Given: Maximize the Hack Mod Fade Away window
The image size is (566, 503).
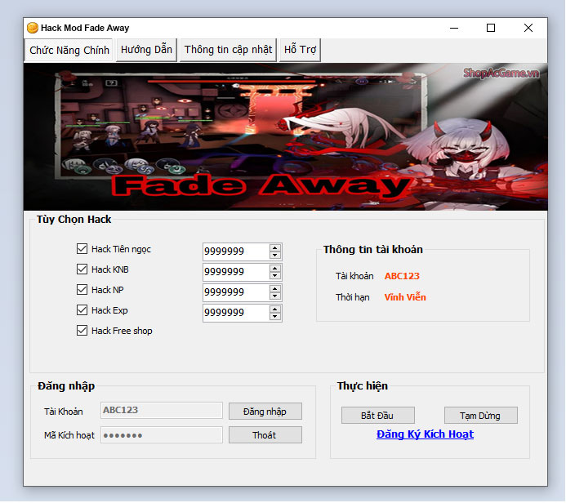Looking at the screenshot, I should [x=491, y=28].
